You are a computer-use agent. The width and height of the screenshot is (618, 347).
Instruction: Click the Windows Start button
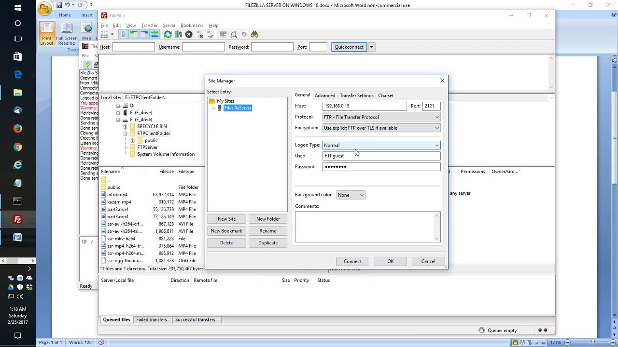tap(18, 8)
